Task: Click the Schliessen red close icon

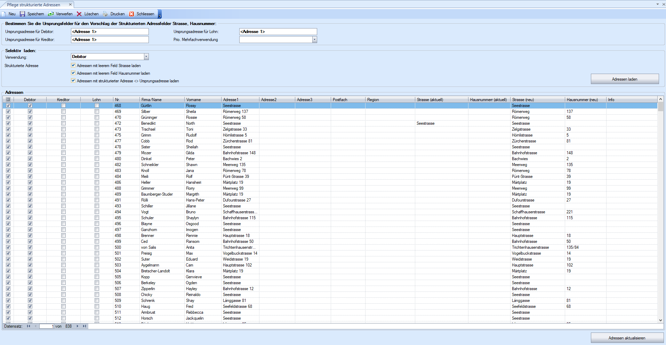Action: 131,14
